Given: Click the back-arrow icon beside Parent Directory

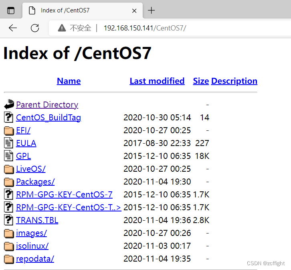Looking at the screenshot, I should pyautogui.click(x=9, y=104).
